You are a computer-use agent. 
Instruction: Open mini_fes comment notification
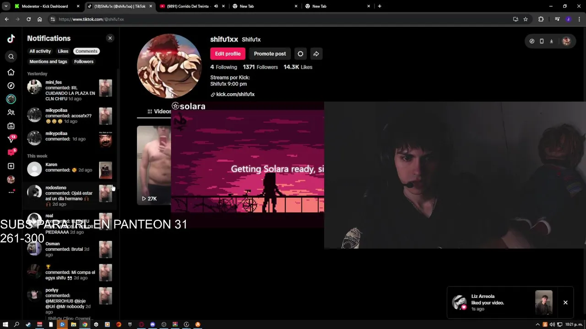[70, 90]
